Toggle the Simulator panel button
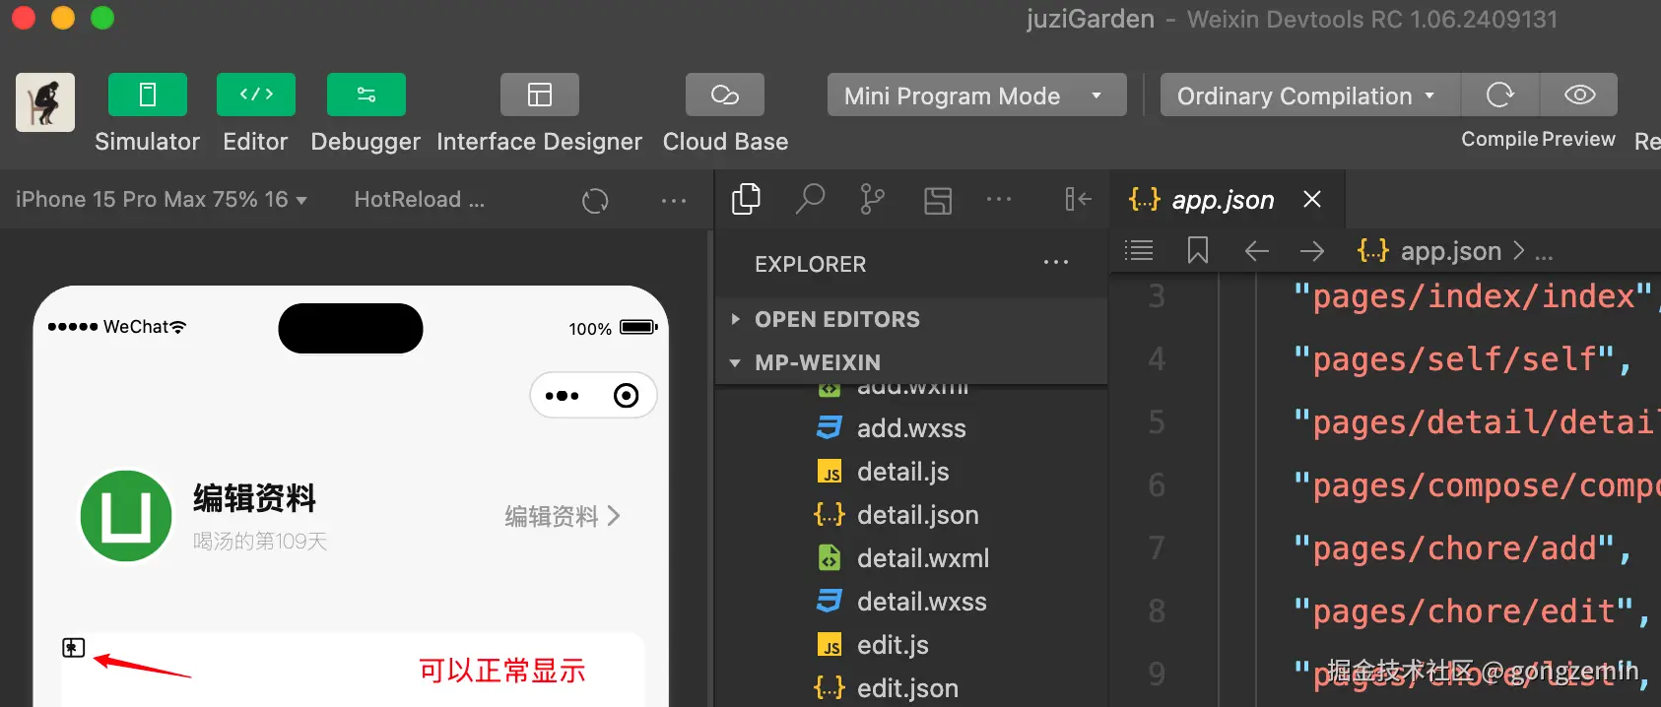 tap(148, 95)
